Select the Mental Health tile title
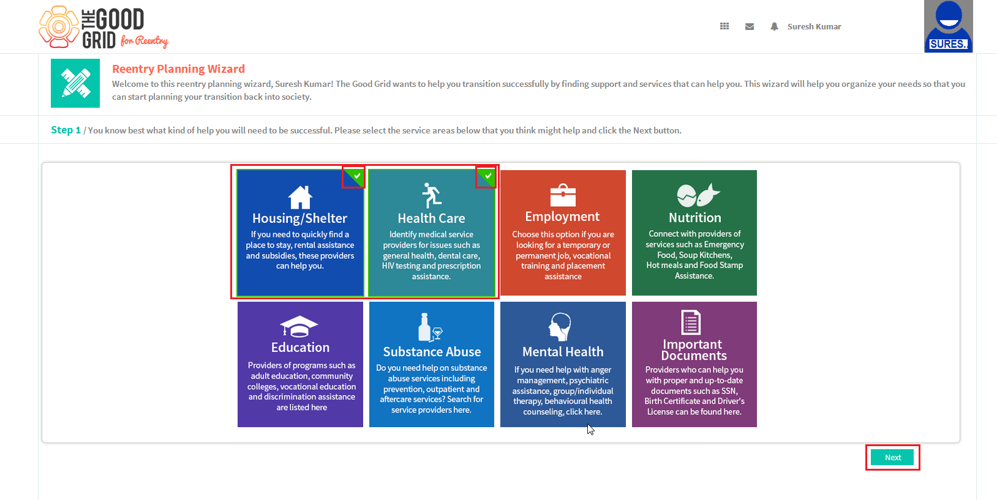 [x=563, y=352]
